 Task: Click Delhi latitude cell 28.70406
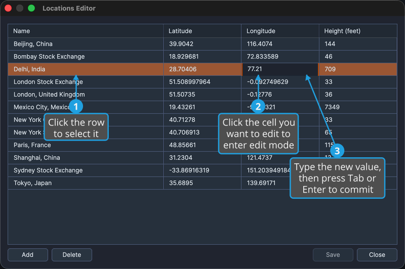click(x=202, y=69)
